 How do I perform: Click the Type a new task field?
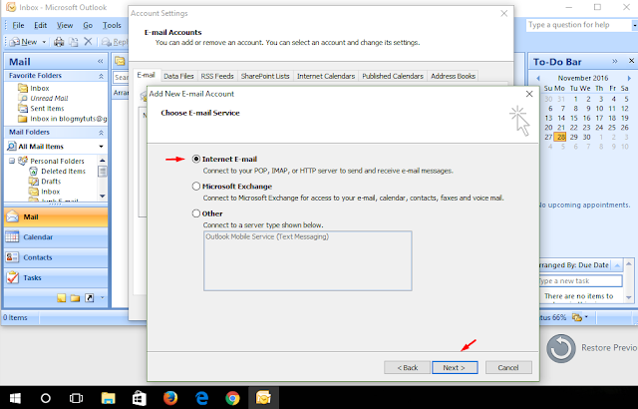[x=580, y=280]
